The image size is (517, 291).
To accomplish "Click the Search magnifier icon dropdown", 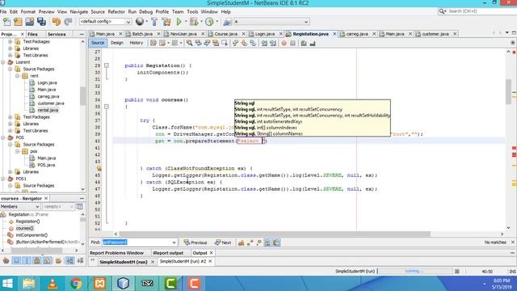I will click(x=443, y=11).
